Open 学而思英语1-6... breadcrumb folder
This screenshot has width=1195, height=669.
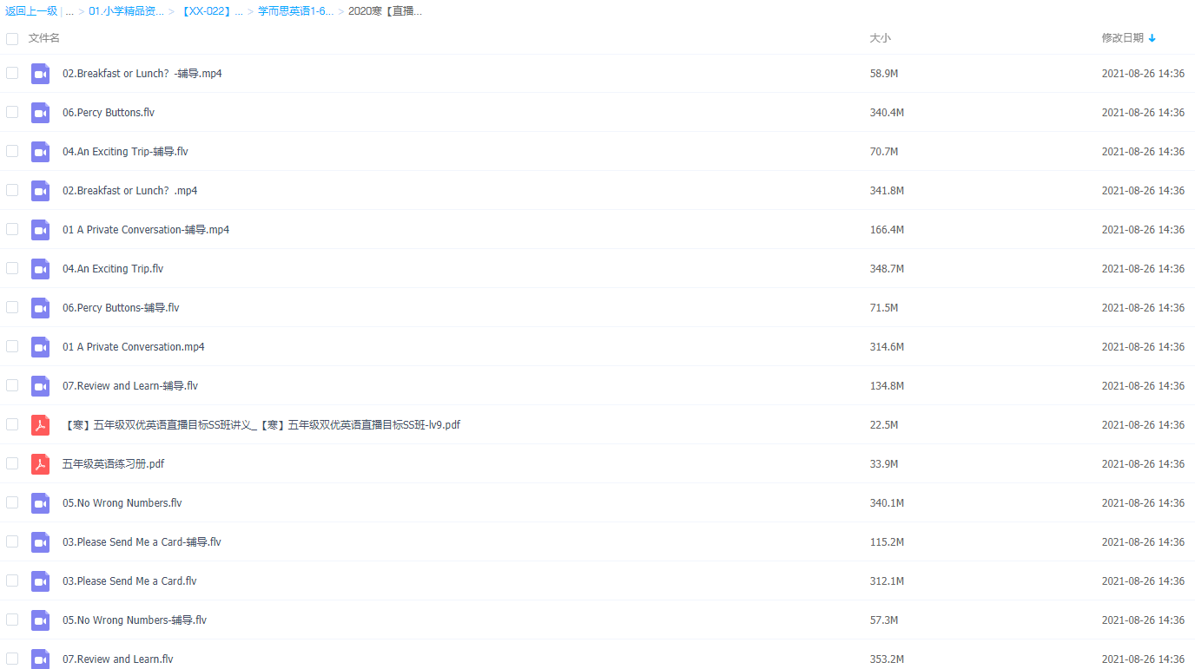(x=295, y=11)
